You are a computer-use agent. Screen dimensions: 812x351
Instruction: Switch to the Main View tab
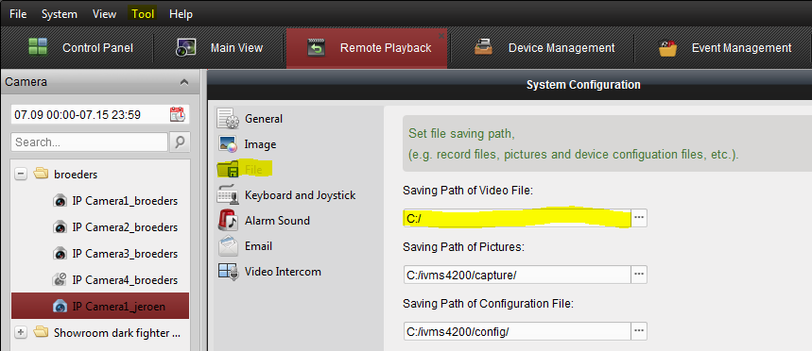point(219,48)
